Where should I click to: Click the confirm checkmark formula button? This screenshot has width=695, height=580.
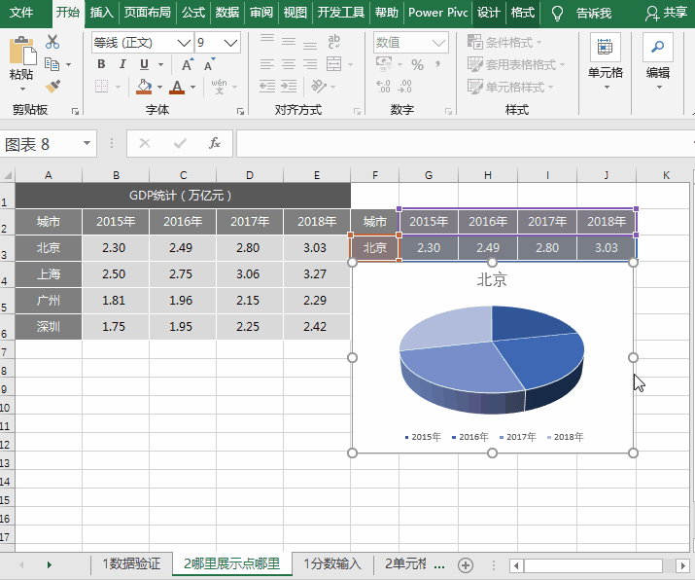(180, 143)
